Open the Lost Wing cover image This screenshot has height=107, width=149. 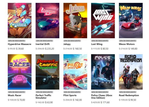pos(103,20)
